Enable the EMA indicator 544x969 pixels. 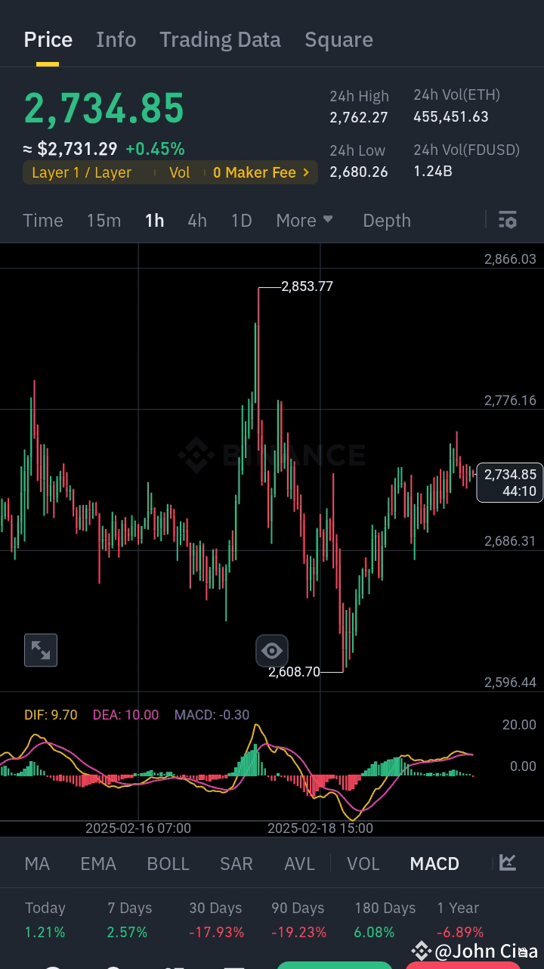pos(98,863)
